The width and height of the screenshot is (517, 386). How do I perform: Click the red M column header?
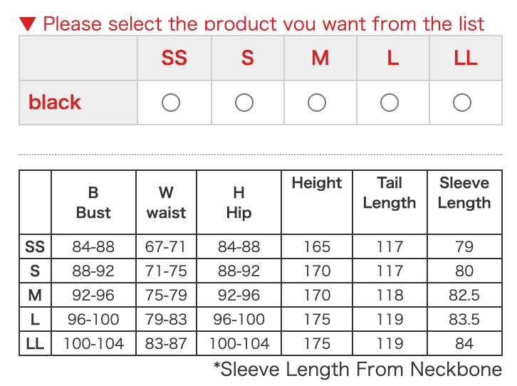click(320, 58)
